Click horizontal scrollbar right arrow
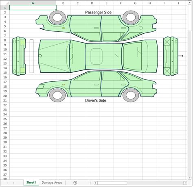The height and width of the screenshot is (187, 193). 185,183
